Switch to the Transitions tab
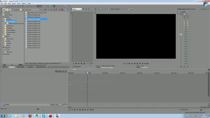The width and height of the screenshot is (210, 118). point(30,67)
